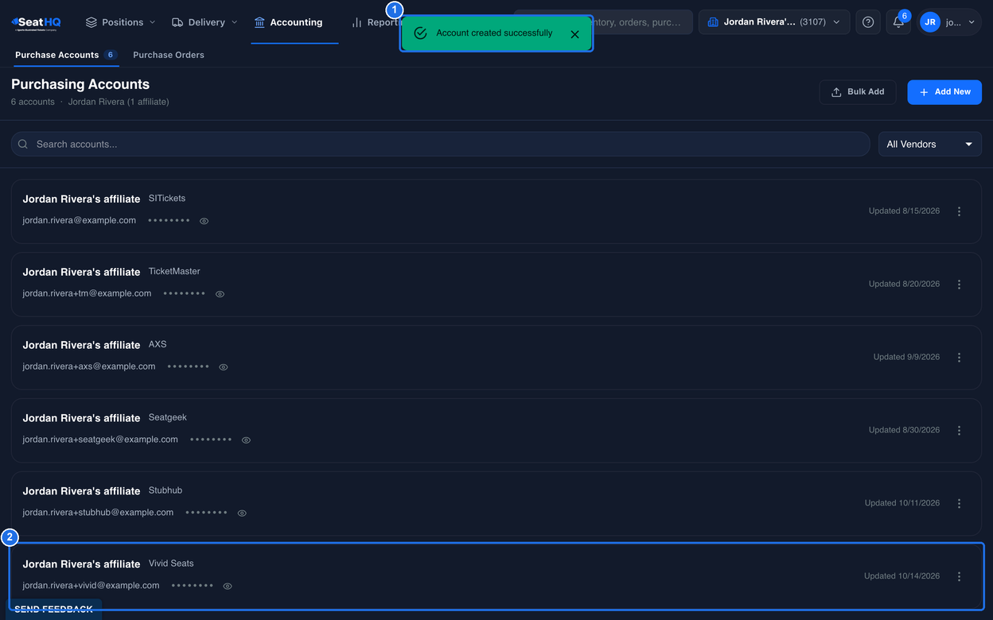Open options menu for Vivid Seats account
Screen dimensions: 993x620
pos(959,577)
